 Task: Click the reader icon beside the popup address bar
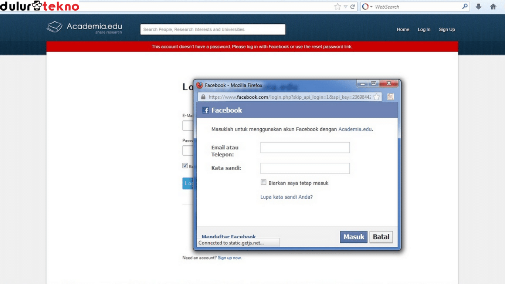click(390, 97)
